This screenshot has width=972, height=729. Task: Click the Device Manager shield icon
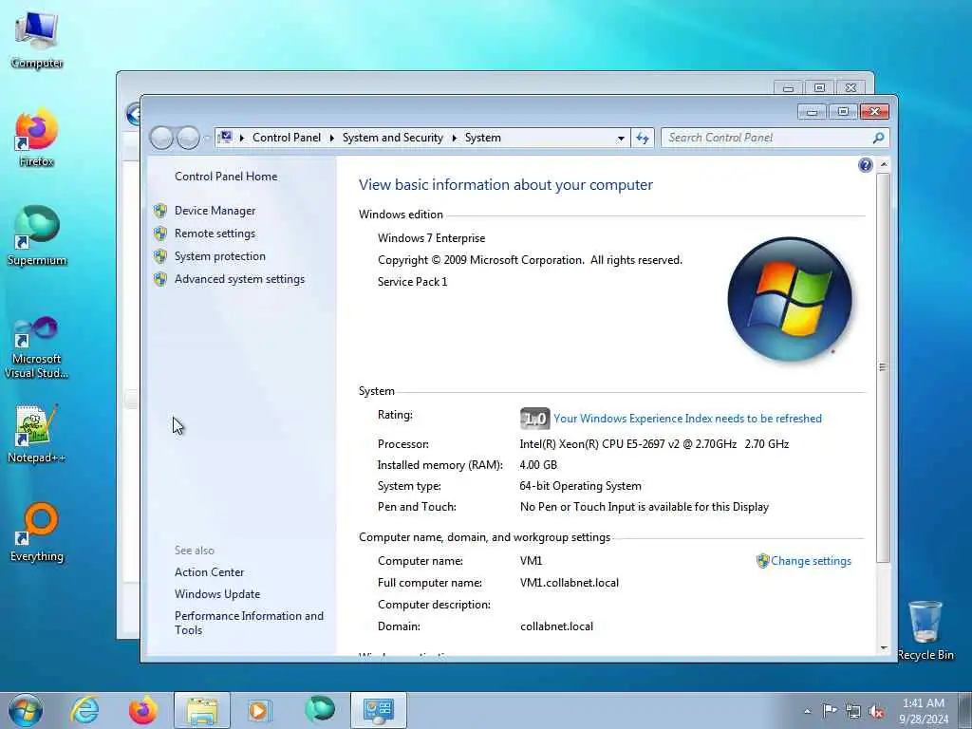click(x=160, y=211)
